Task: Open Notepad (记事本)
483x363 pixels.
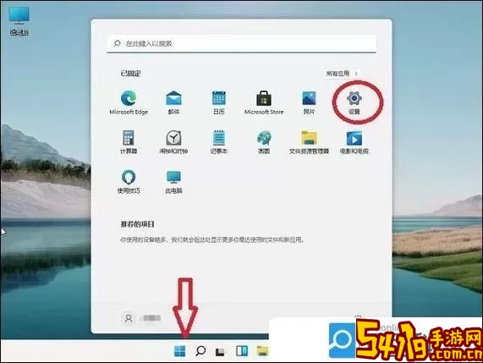Action: pyautogui.click(x=219, y=142)
